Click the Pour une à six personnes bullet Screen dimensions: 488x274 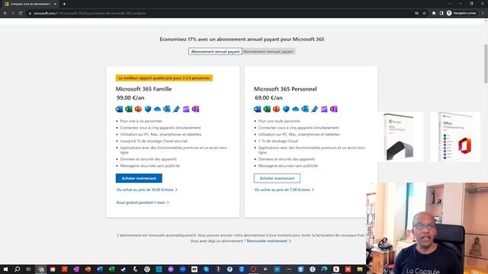141,121
